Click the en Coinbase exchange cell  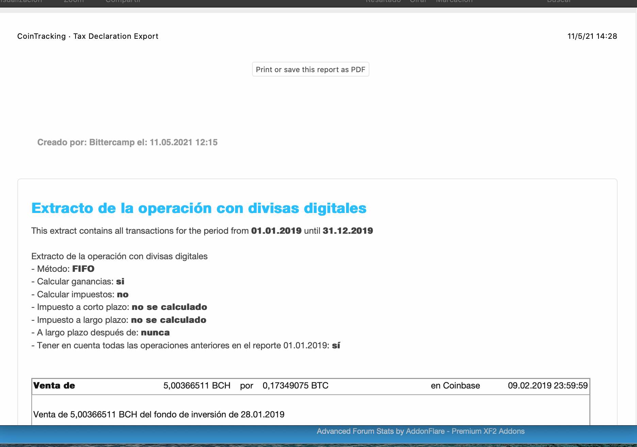tap(455, 386)
